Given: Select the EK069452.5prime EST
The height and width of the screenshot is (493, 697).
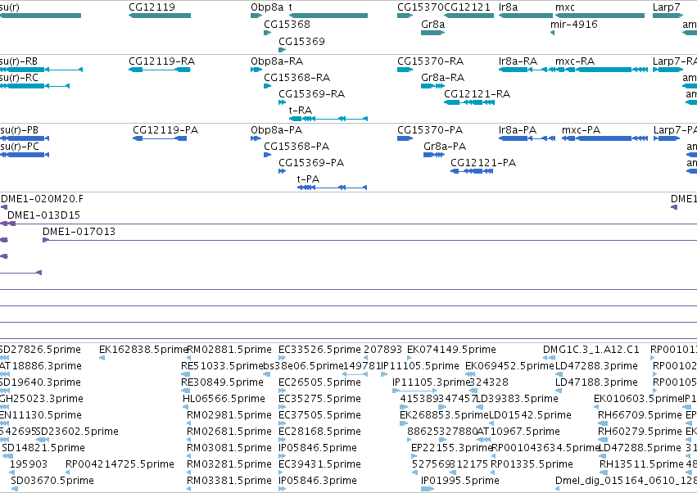Looking at the screenshot, I should (471, 374).
